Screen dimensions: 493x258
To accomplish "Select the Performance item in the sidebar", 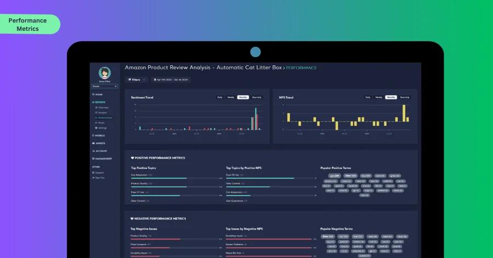I will [104, 118].
